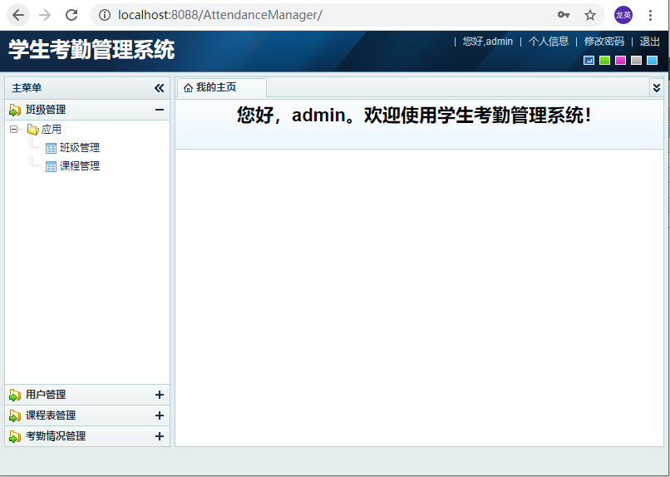Click the 应用 folder icon in tree
The width and height of the screenshot is (670, 477).
[32, 130]
